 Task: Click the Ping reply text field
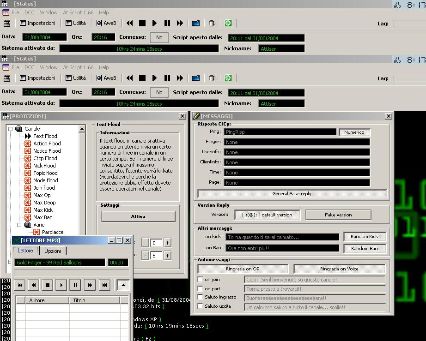(280, 132)
